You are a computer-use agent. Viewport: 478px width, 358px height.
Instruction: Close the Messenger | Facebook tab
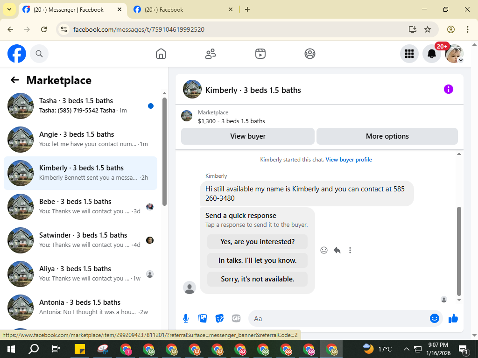point(119,9)
